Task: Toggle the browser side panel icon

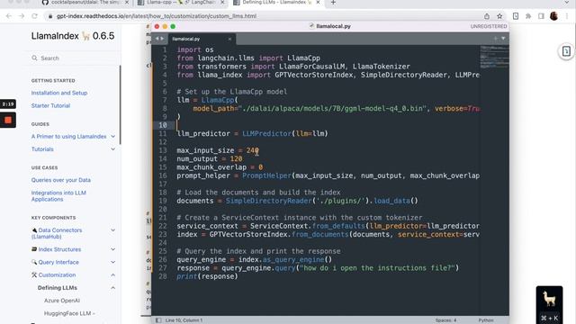Action: tap(541, 16)
